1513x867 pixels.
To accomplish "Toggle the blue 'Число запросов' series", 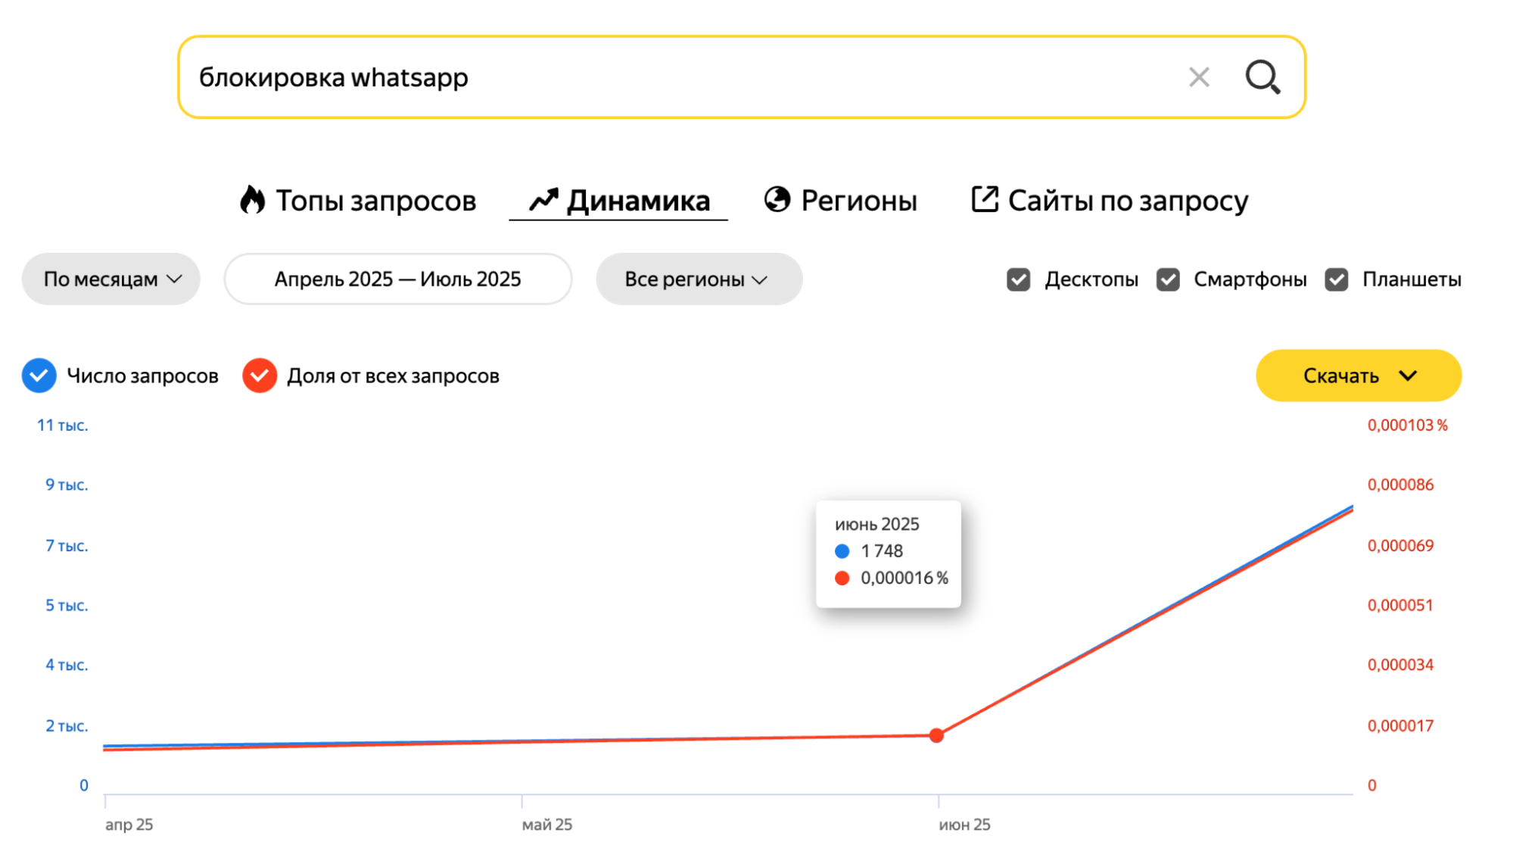I will click(39, 376).
